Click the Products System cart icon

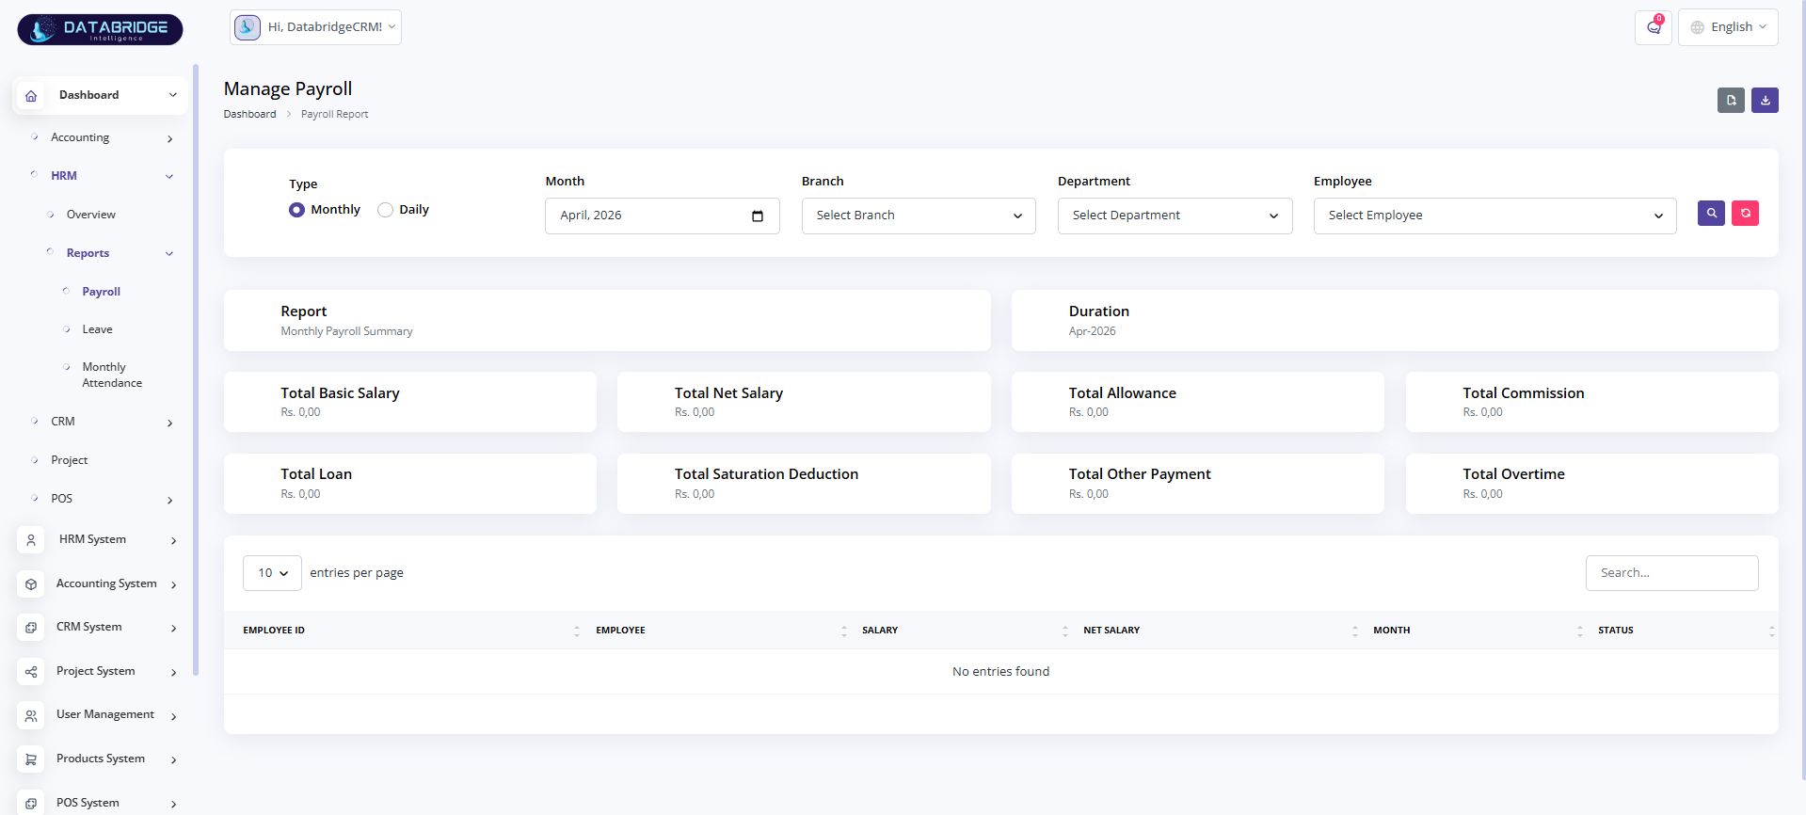pos(31,759)
